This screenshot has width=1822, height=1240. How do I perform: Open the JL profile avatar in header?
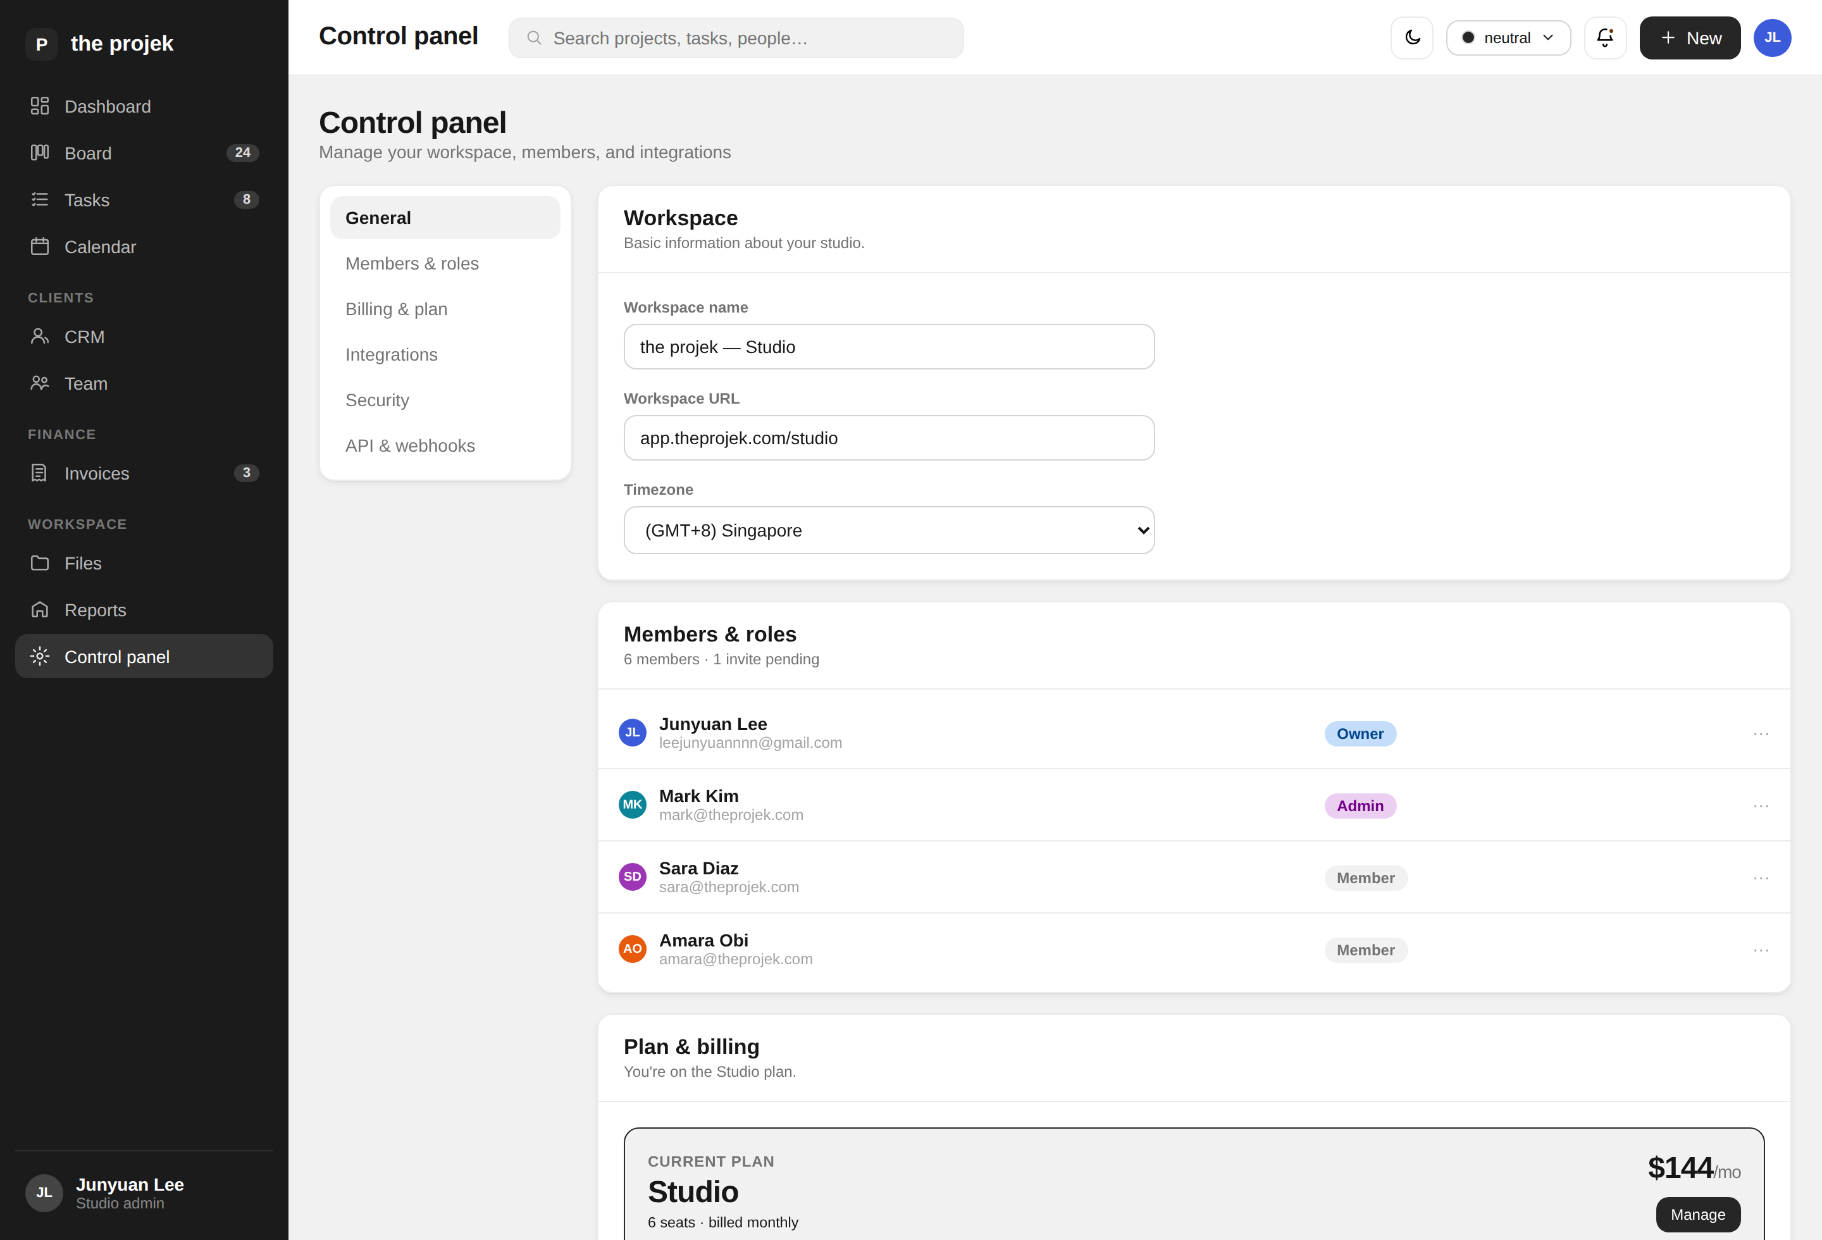point(1772,37)
